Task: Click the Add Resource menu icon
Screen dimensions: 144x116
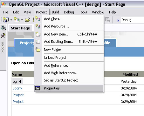Action: (38, 26)
